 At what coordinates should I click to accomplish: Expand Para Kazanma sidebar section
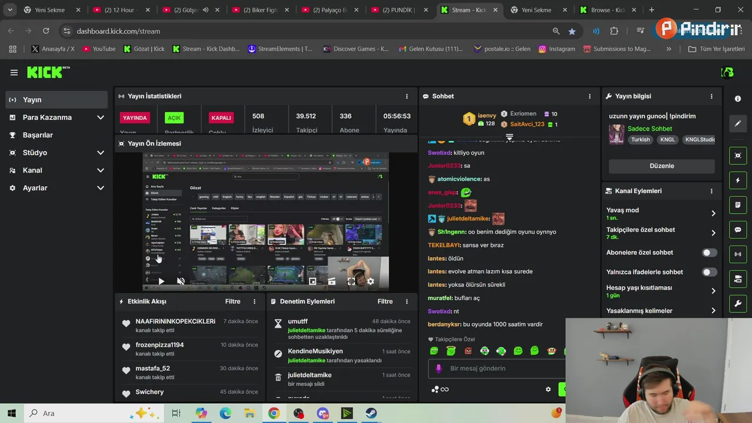point(100,117)
